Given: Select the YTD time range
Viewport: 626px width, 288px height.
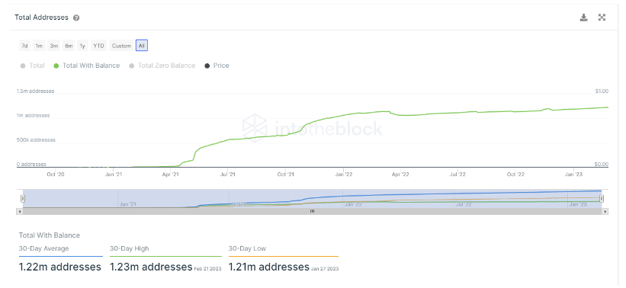Looking at the screenshot, I should click(98, 46).
